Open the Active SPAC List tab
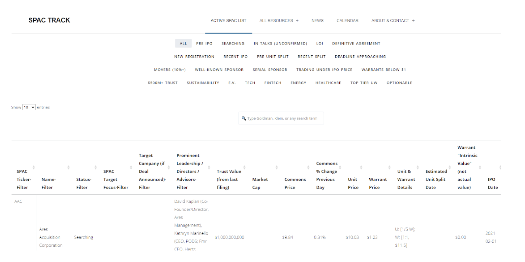Screen dimensions: 525x262 pyautogui.click(x=228, y=20)
